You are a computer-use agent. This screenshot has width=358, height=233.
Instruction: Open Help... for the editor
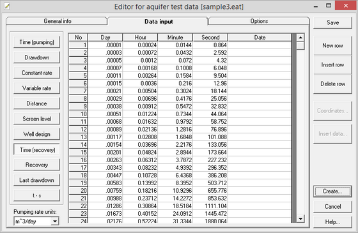pyautogui.click(x=332, y=222)
